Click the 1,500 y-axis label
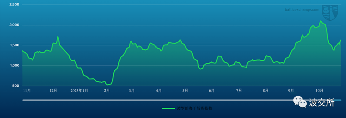Screen dimensions: 346x118 coord(14,45)
